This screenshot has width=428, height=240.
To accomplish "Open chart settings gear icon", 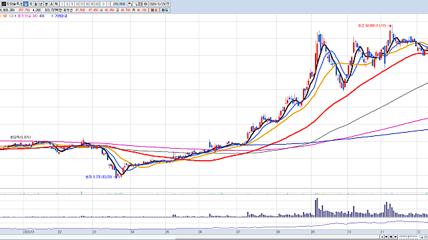I will tap(146, 4).
